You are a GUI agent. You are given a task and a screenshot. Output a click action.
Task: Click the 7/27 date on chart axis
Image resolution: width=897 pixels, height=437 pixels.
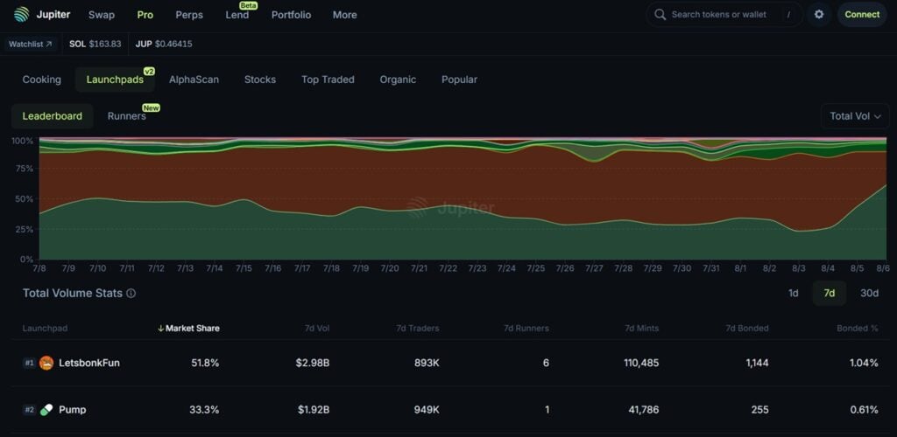click(595, 268)
